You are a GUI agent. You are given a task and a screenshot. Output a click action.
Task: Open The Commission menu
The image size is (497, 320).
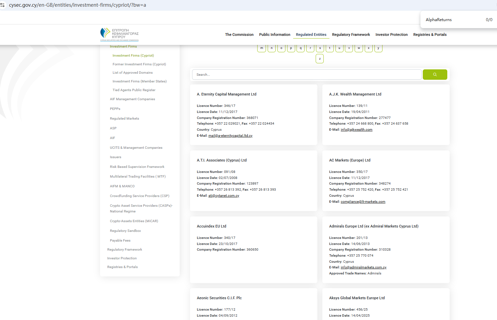click(x=239, y=35)
